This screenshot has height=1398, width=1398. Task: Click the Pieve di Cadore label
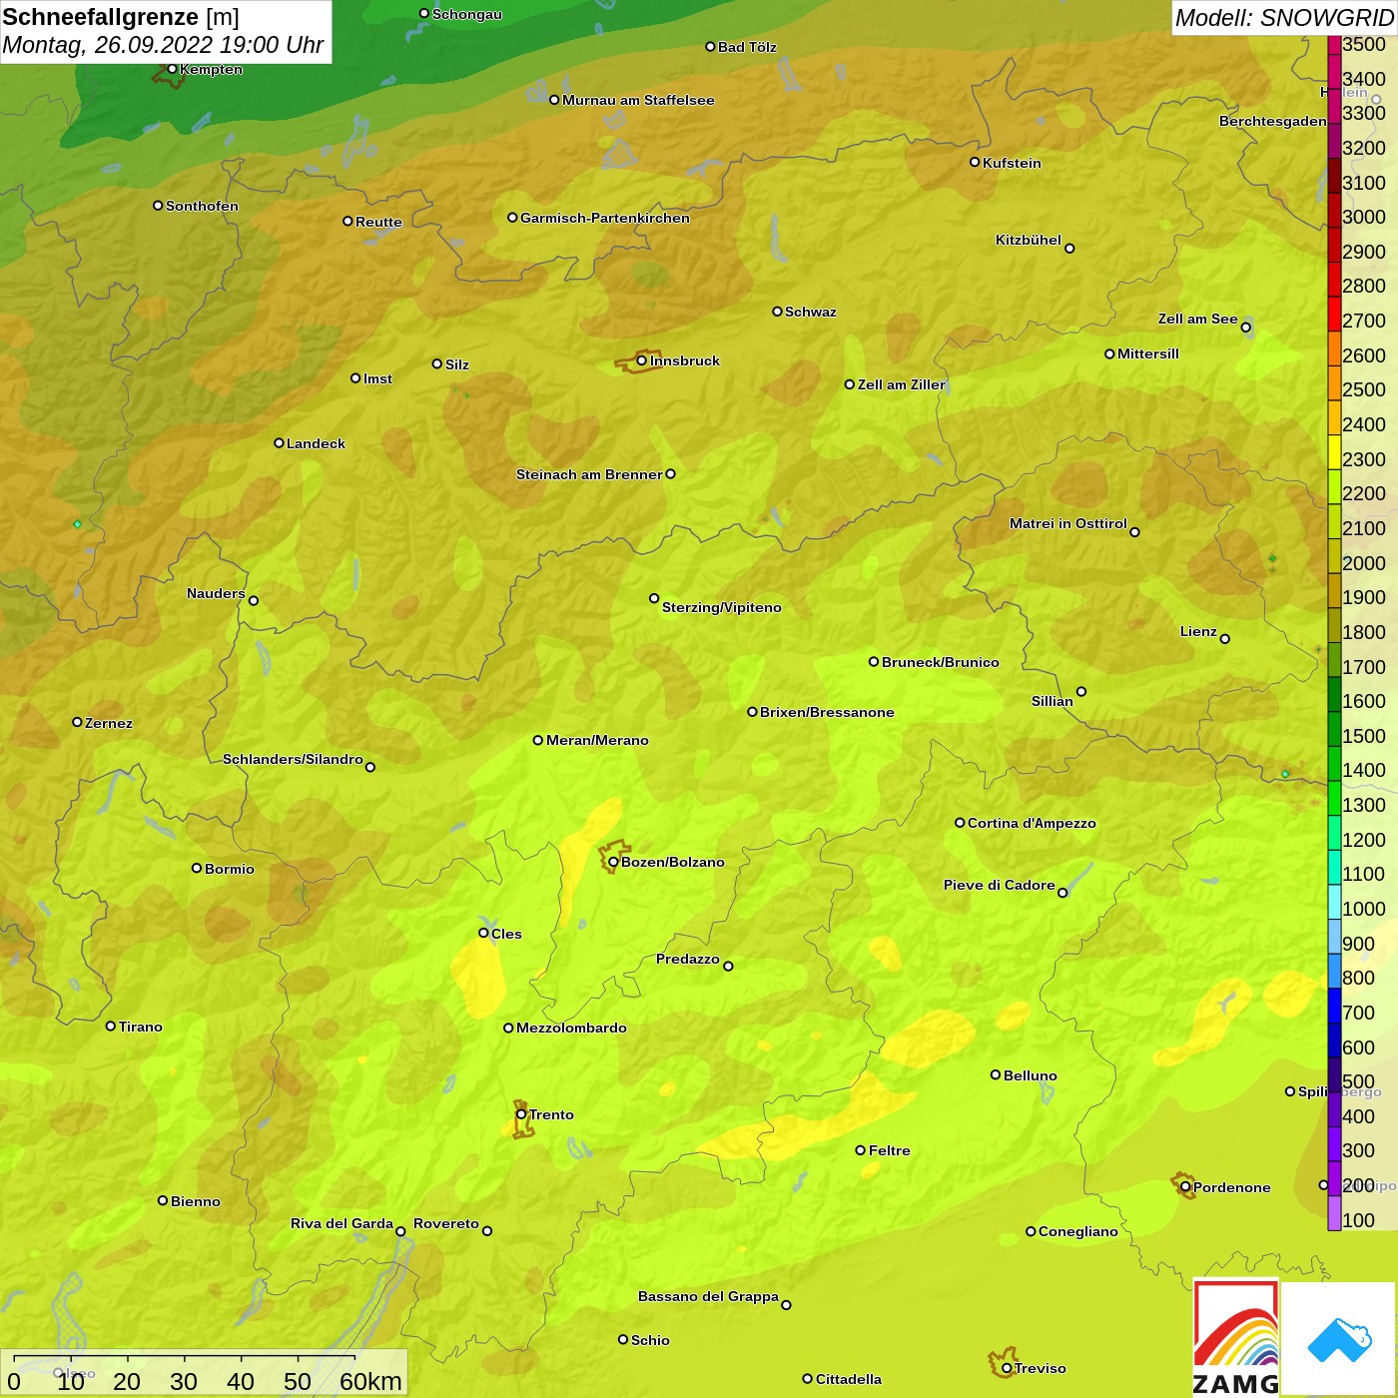pos(1000,885)
